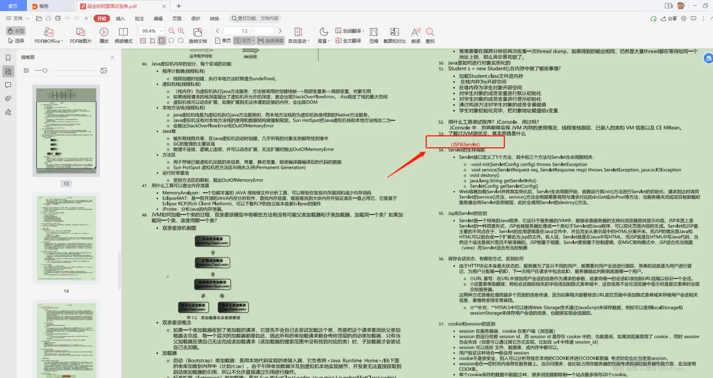Click the feedback chat icon
Screen dimensions: 713x378
pos(693,19)
